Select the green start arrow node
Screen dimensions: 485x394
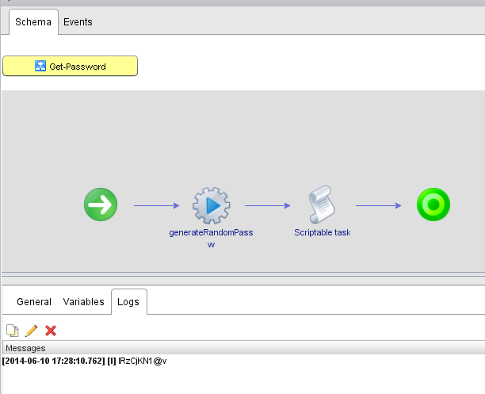[101, 205]
